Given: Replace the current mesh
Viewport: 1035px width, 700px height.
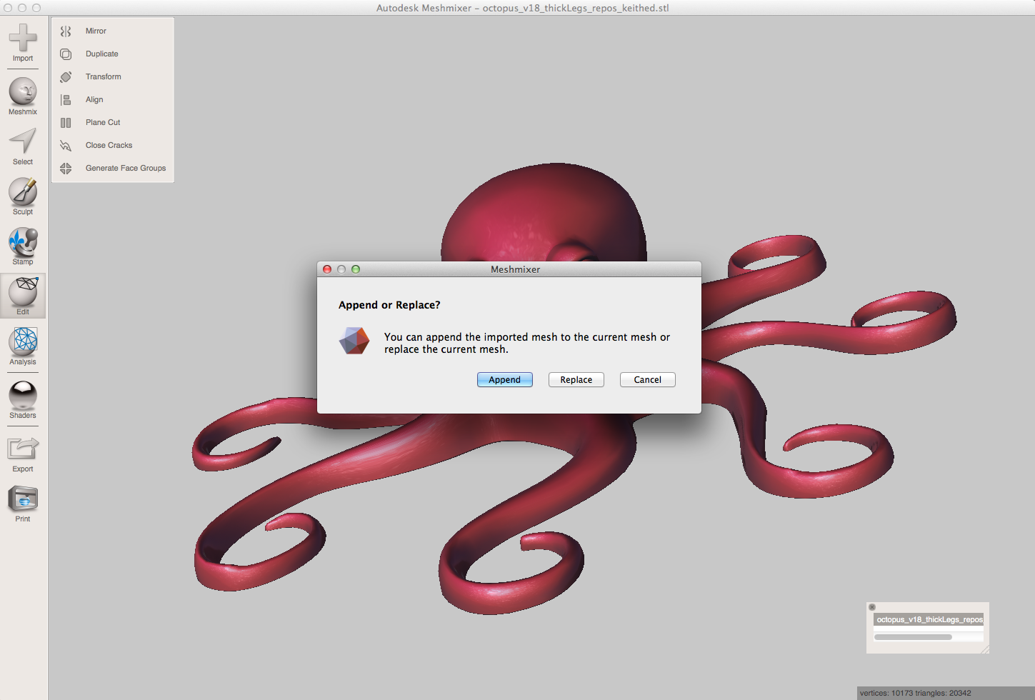Looking at the screenshot, I should click(576, 379).
